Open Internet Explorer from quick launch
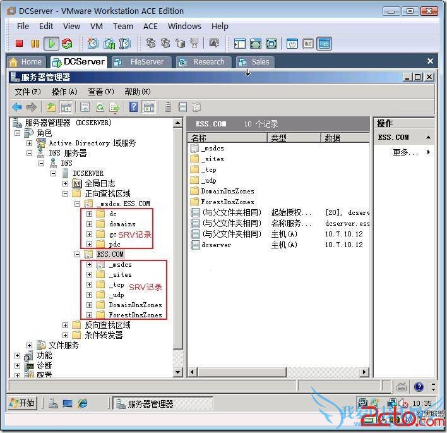Image resolution: width=447 pixels, height=433 pixels. [83, 403]
